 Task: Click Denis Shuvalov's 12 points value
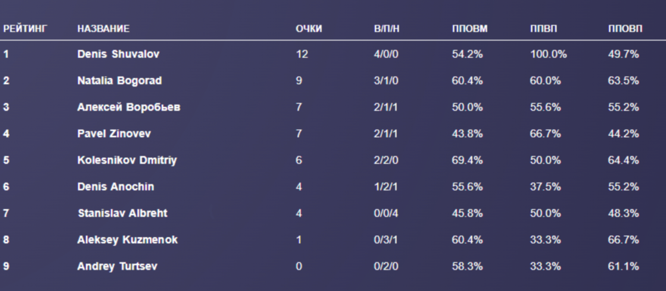(x=302, y=54)
